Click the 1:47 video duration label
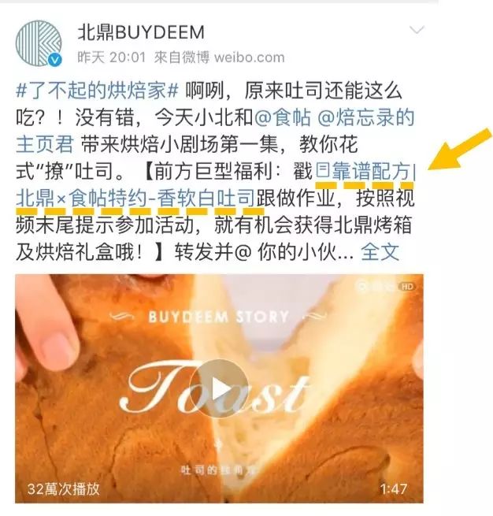 (394, 489)
